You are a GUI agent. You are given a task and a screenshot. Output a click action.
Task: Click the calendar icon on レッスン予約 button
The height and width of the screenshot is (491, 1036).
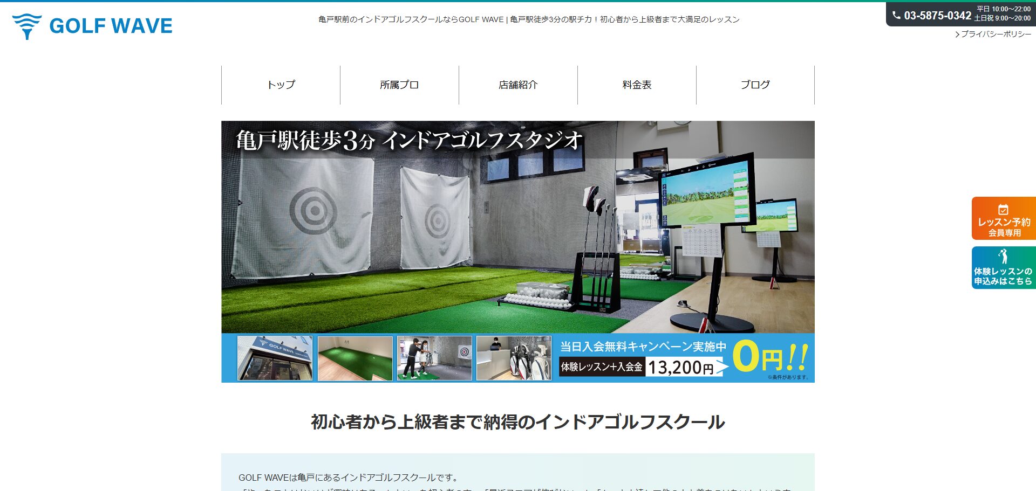1003,210
